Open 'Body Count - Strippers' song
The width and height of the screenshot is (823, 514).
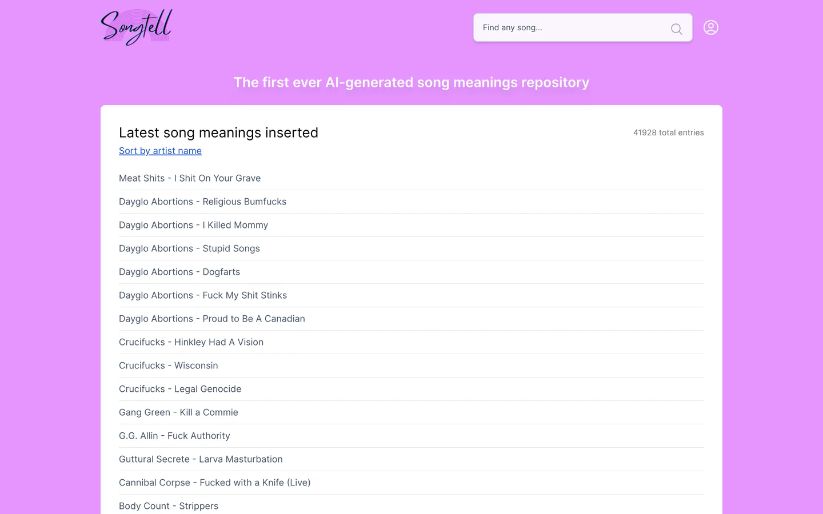tap(169, 506)
